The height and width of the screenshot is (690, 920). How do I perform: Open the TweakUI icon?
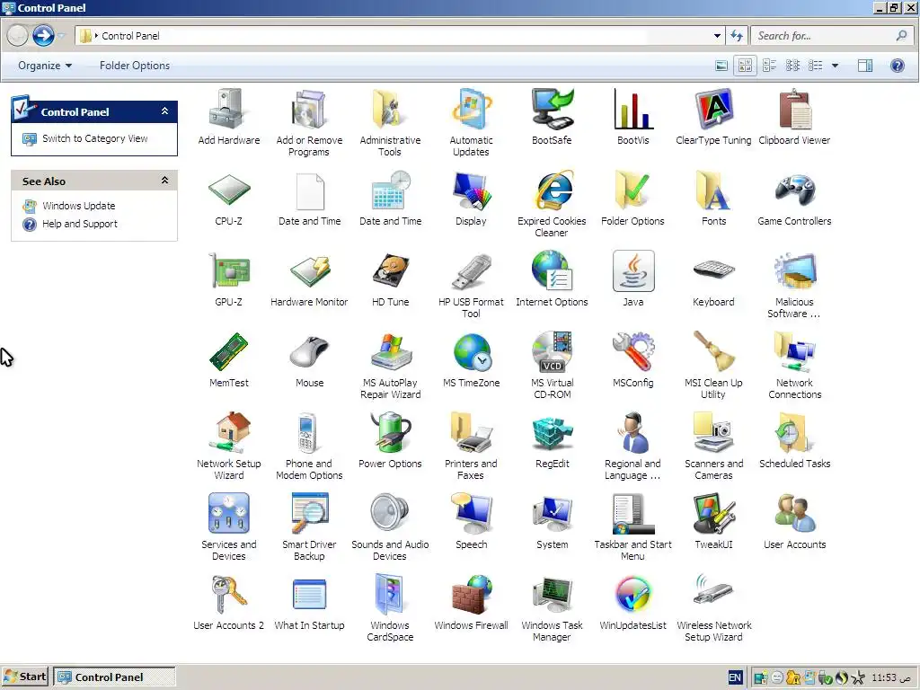pyautogui.click(x=713, y=522)
